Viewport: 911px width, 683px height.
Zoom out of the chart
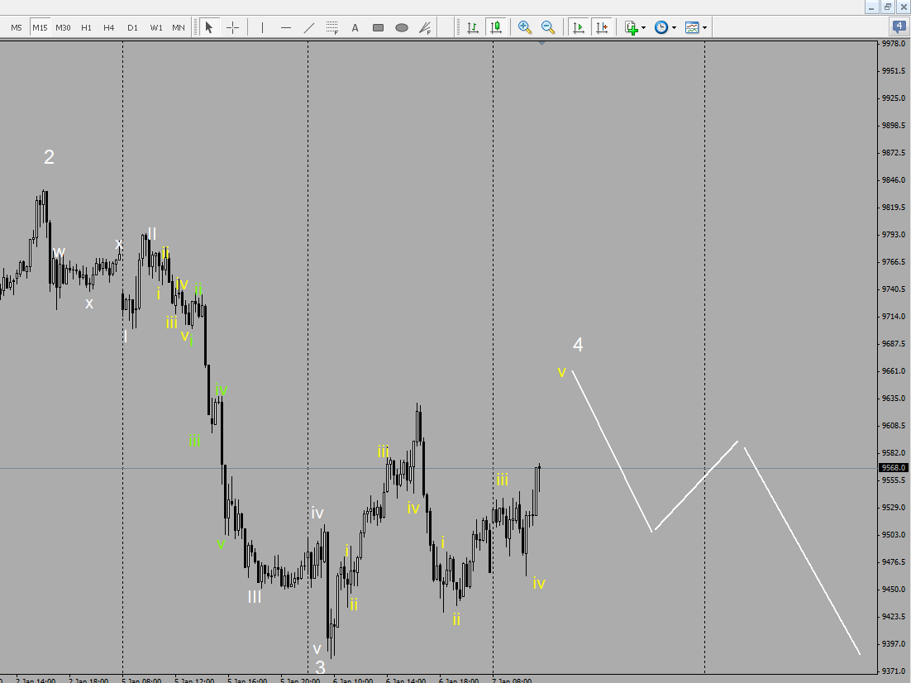tap(547, 27)
